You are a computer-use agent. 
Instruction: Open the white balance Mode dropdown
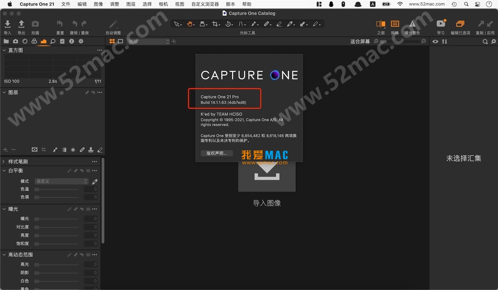(61, 181)
